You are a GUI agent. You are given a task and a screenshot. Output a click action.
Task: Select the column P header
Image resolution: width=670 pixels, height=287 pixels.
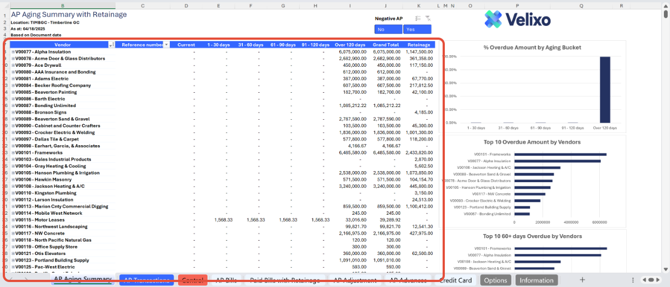pyautogui.click(x=517, y=6)
